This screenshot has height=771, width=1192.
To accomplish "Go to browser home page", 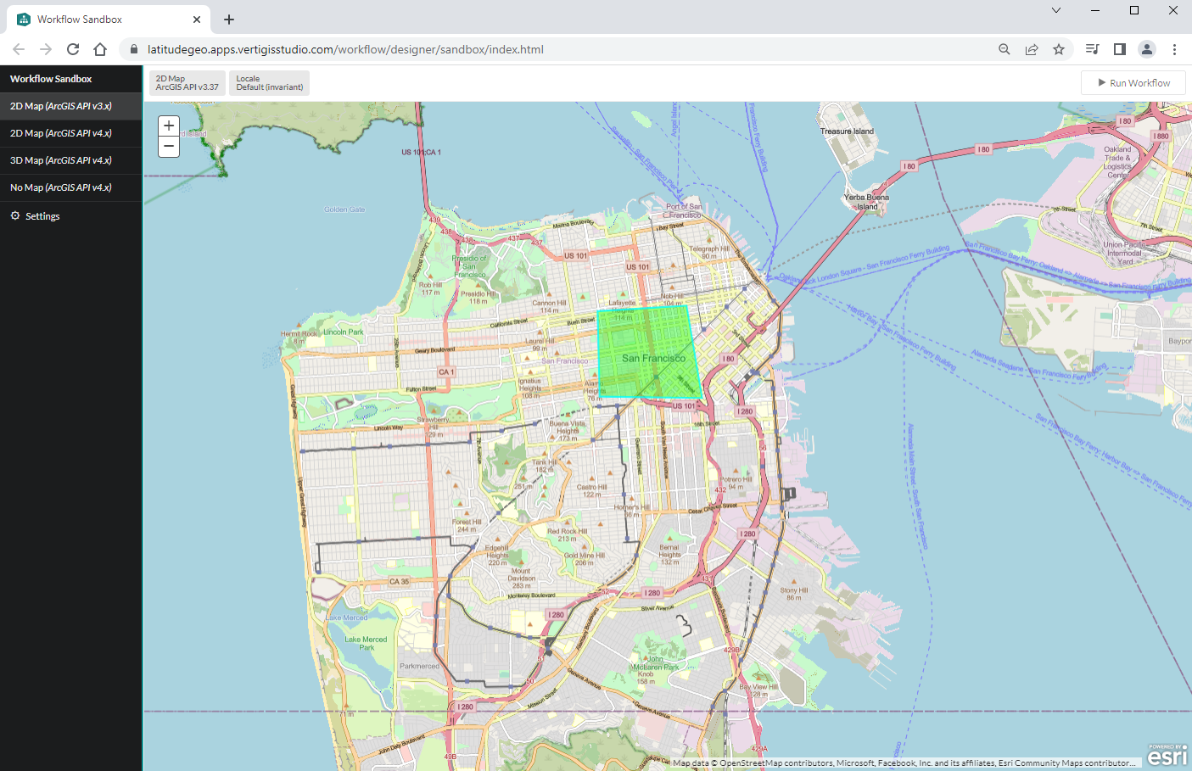I will [100, 49].
